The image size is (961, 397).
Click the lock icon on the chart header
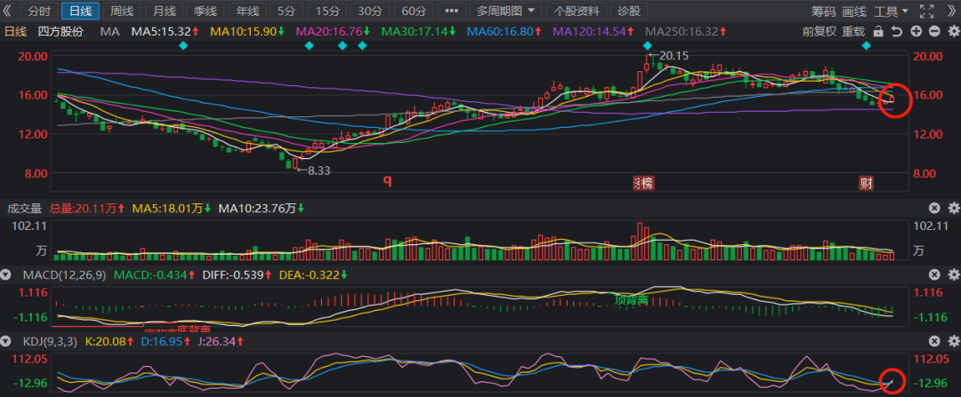coord(878,32)
